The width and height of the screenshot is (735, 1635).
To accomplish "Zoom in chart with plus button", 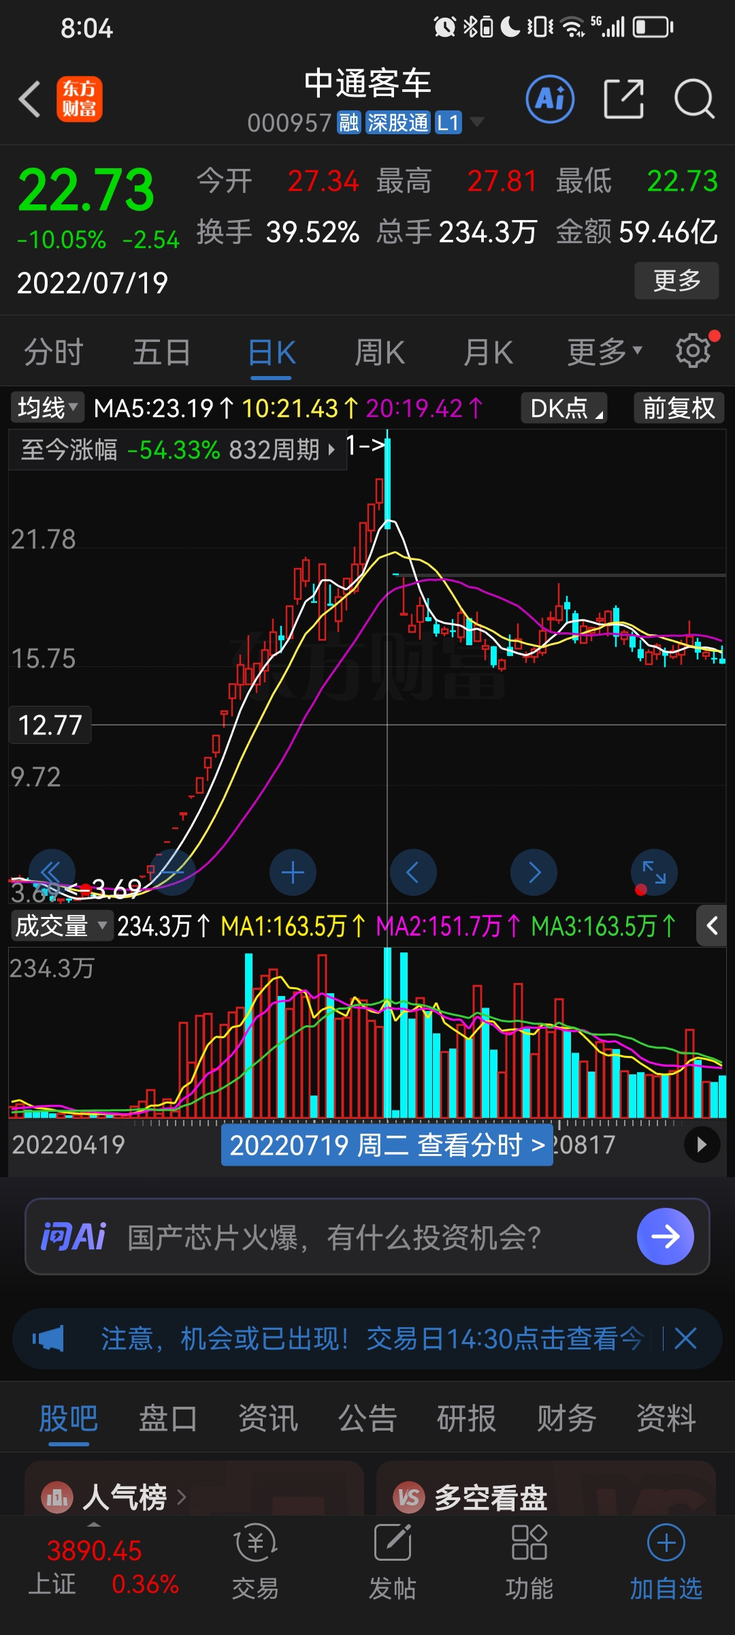I will tap(293, 872).
